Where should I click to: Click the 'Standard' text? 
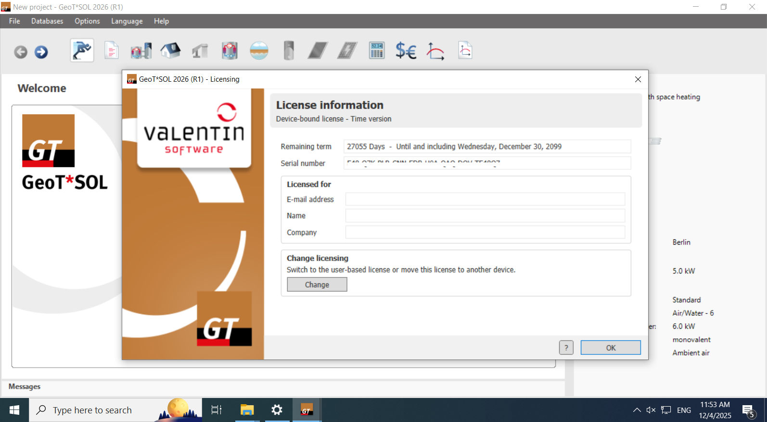(x=687, y=300)
